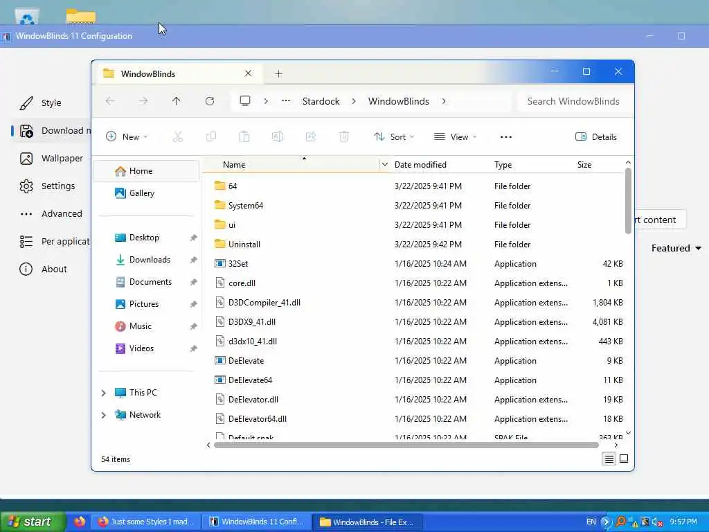709x532 pixels.
Task: Click the vertical scrollbar in file list
Action: tap(628, 201)
